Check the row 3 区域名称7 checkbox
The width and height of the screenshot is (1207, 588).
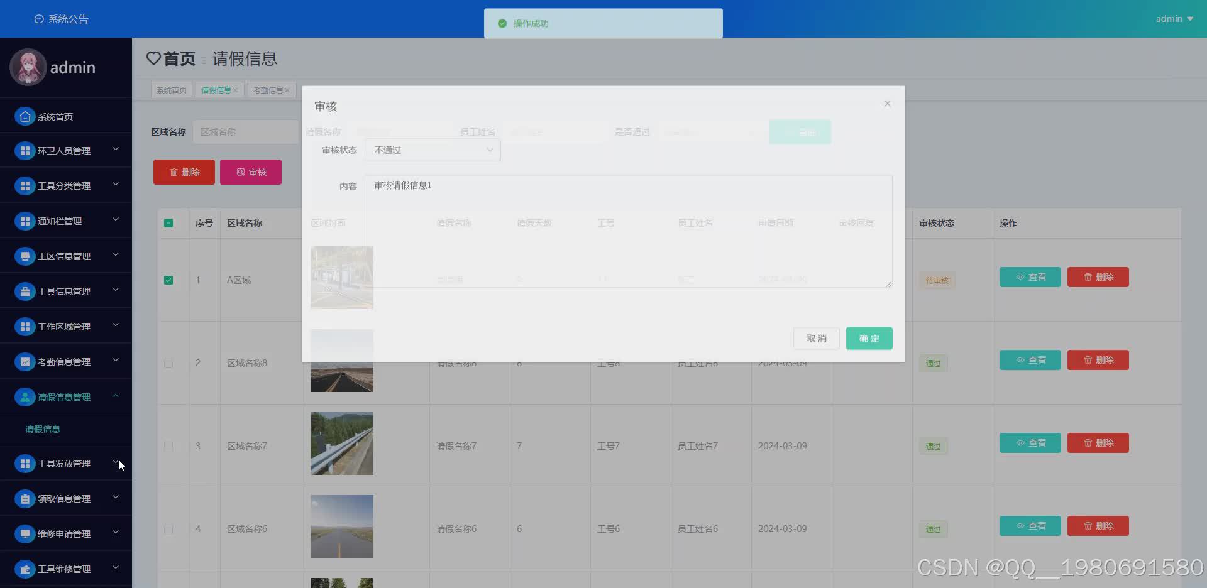click(x=168, y=446)
